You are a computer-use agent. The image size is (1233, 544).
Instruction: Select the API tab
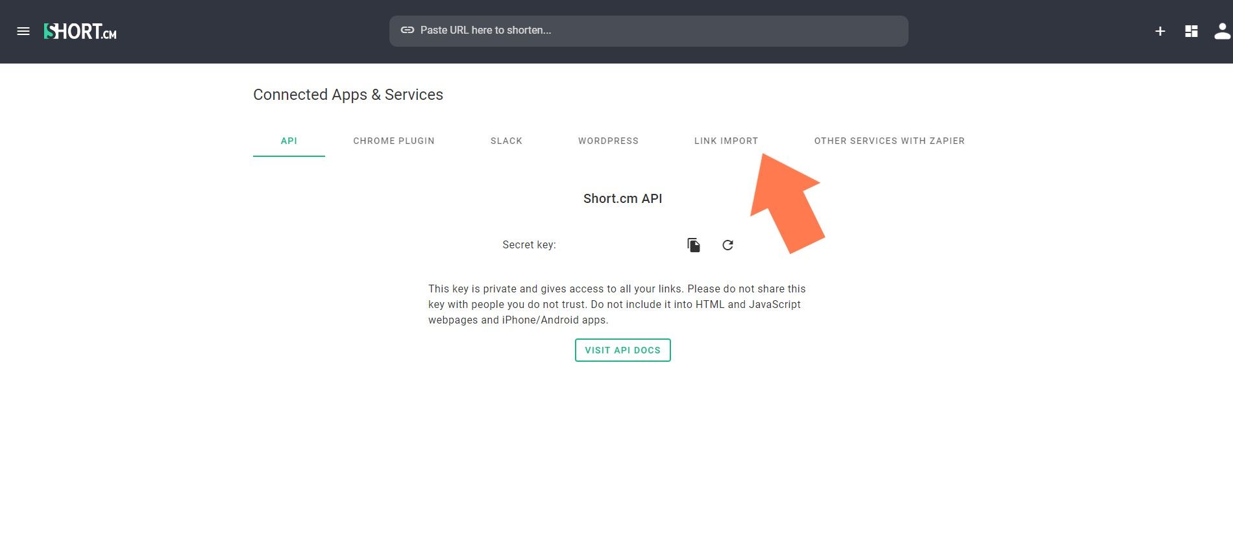pyautogui.click(x=289, y=141)
